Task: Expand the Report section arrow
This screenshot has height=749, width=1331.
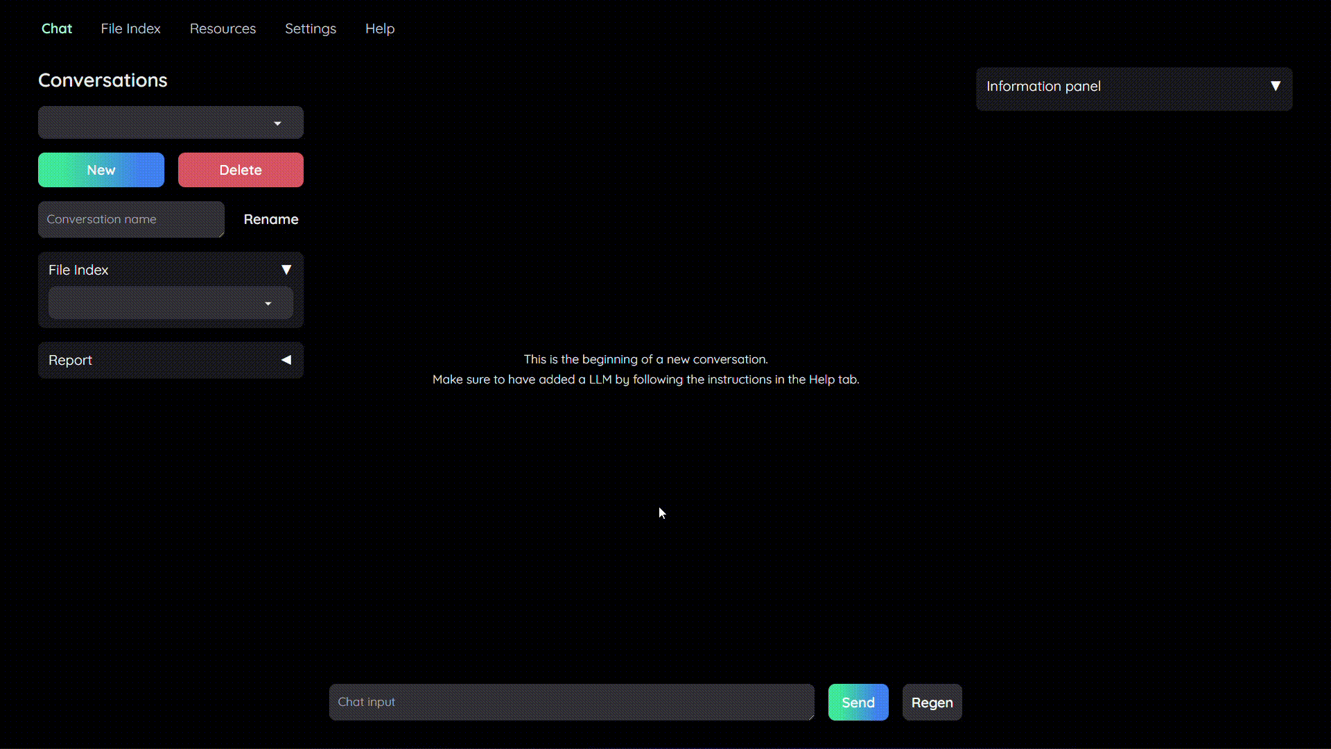Action: [x=286, y=360]
